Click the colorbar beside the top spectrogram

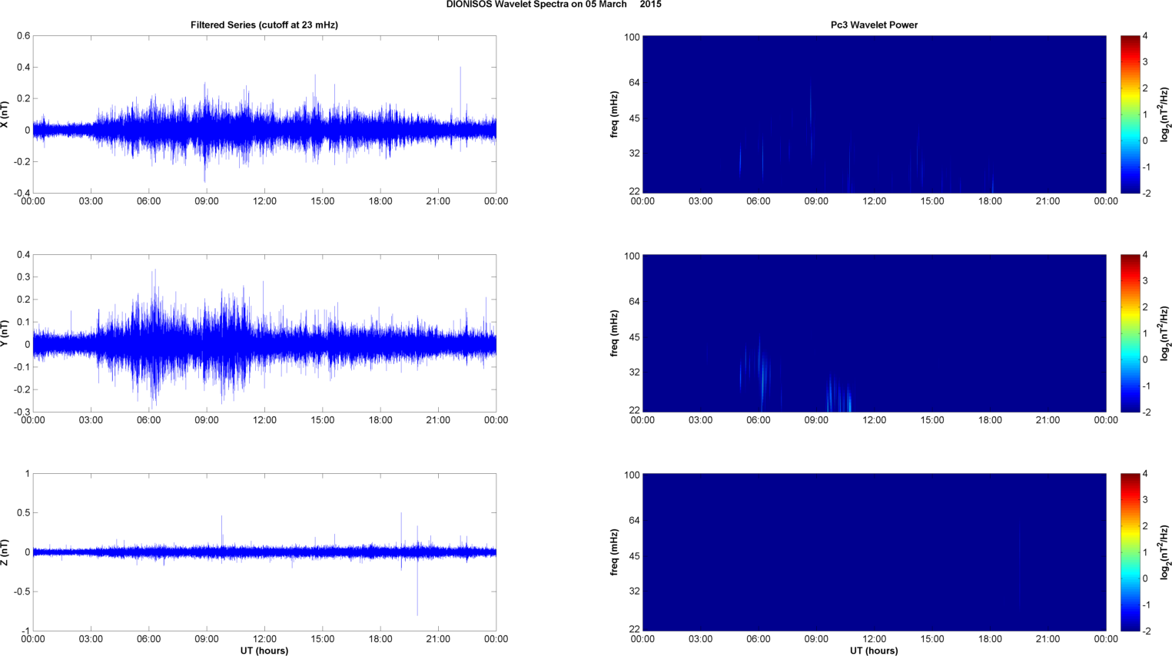click(1130, 114)
